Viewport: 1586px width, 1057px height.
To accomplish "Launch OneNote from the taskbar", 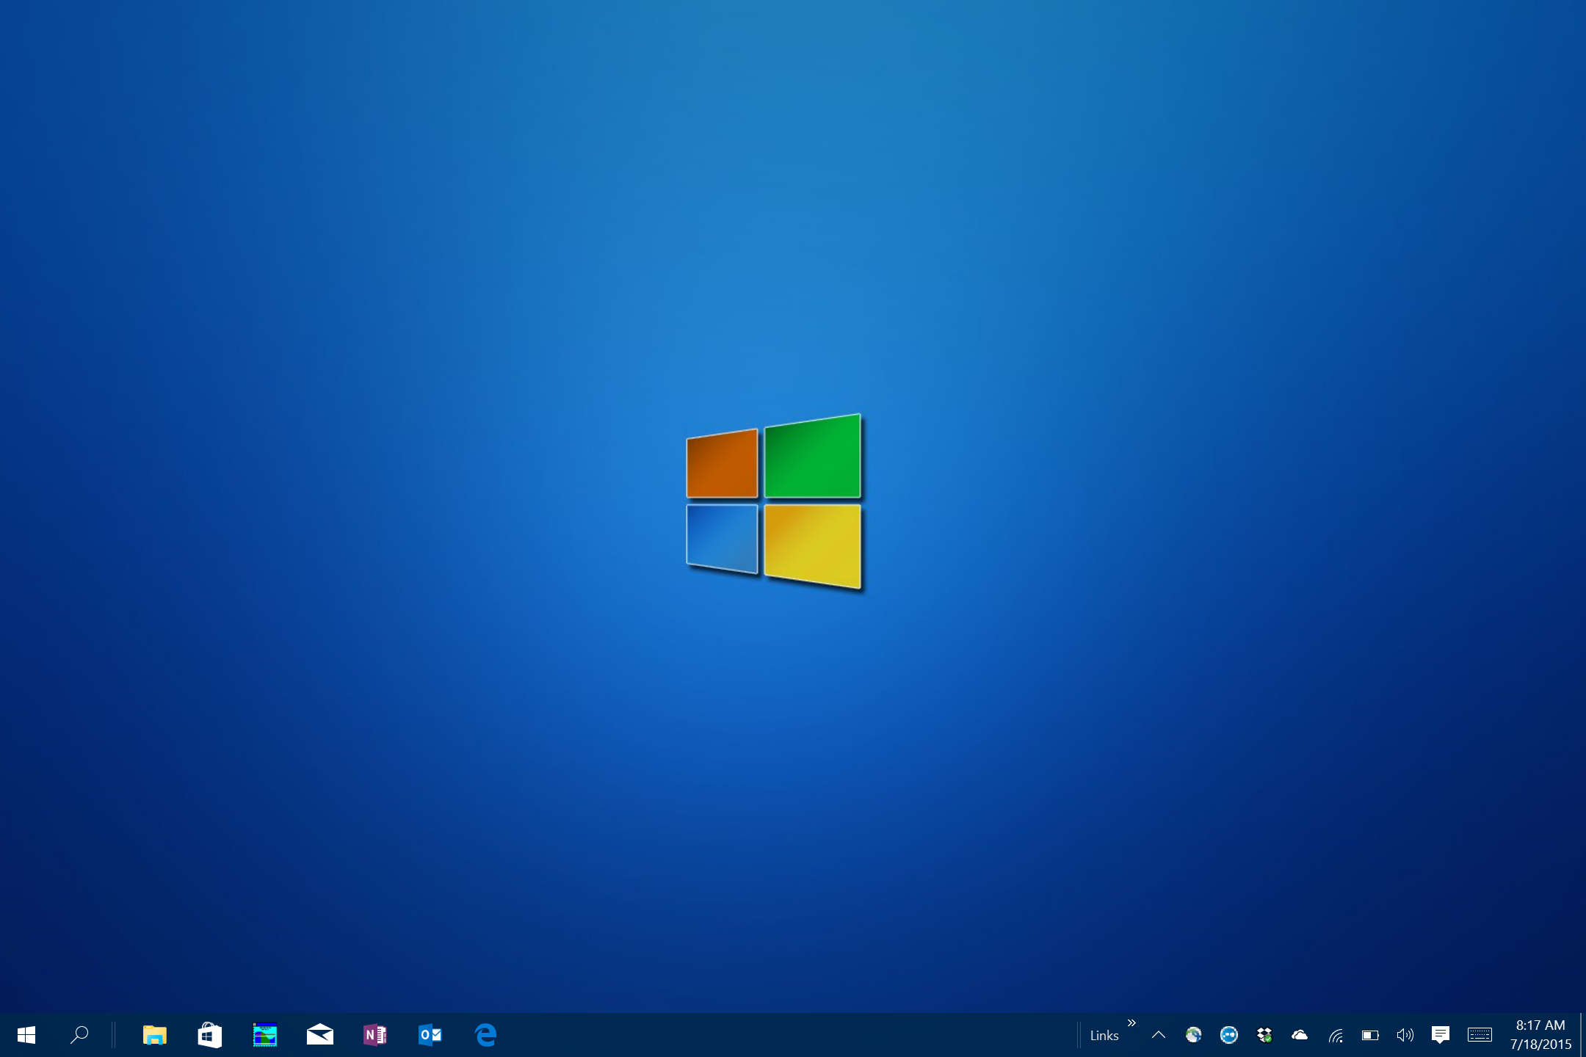I will click(375, 1035).
